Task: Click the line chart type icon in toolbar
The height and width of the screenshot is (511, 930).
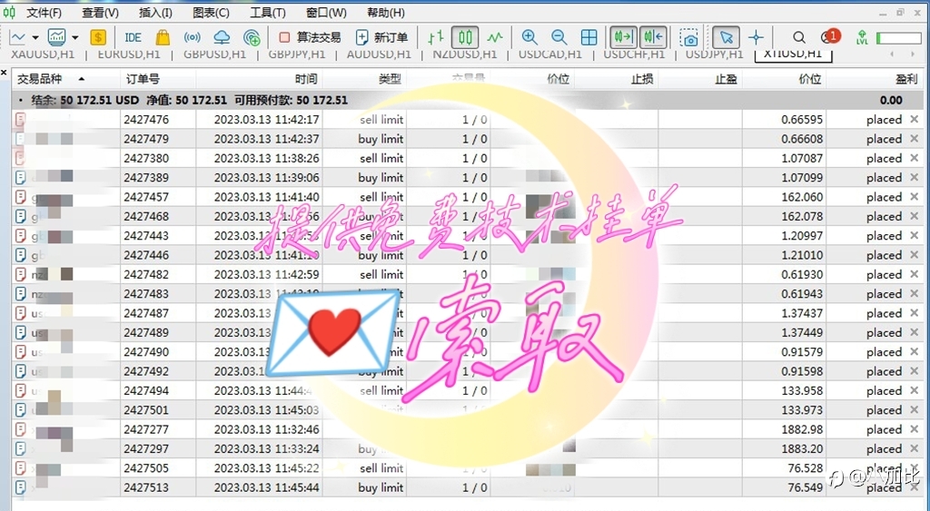Action: click(18, 37)
